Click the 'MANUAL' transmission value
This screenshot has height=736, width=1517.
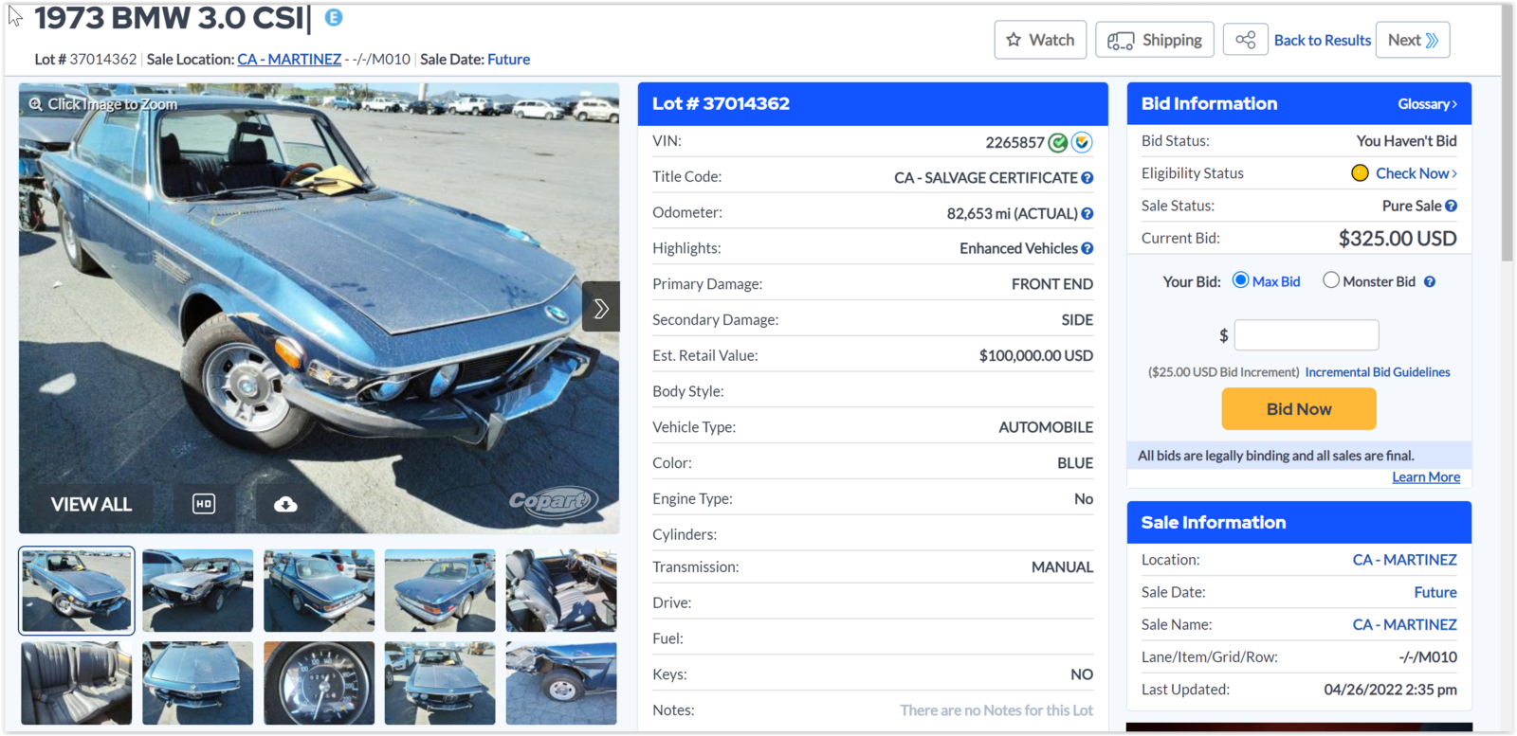click(x=1062, y=567)
